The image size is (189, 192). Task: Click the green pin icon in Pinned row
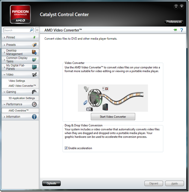(x=34, y=37)
